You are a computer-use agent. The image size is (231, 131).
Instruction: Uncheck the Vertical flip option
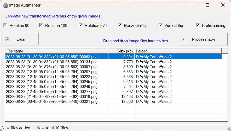pyautogui.click(x=160, y=25)
